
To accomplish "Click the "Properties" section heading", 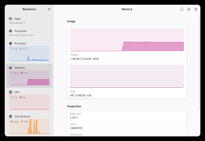I will 74,106.
